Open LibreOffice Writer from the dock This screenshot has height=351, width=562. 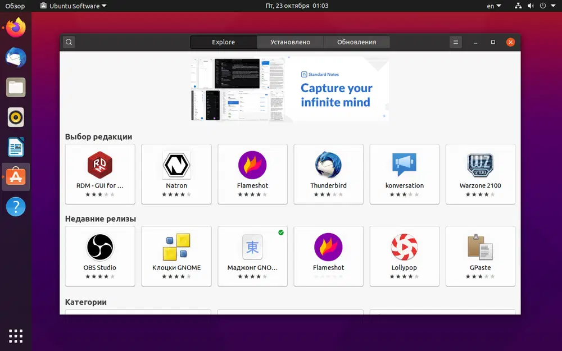tap(16, 147)
